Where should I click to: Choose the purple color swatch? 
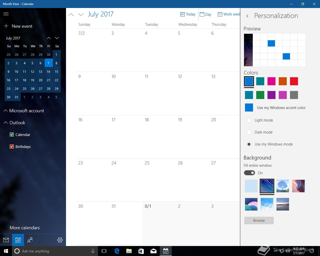point(271,95)
